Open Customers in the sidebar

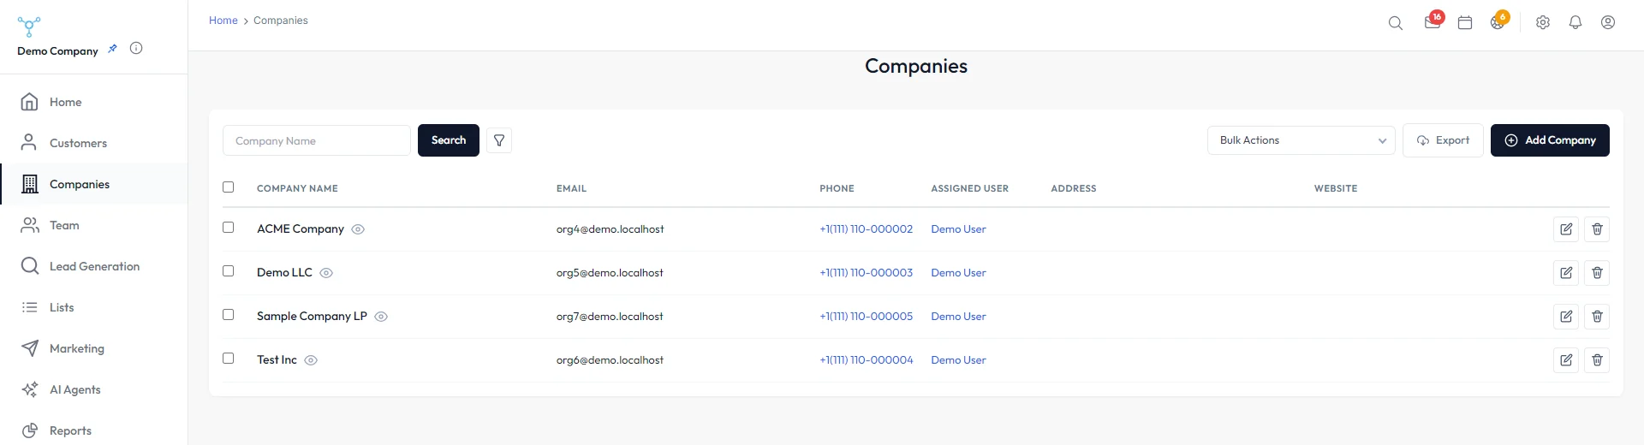point(93,143)
